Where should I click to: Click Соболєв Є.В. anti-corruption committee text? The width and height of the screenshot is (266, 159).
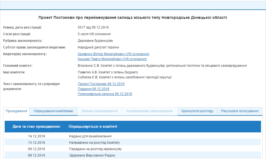tap(125, 77)
